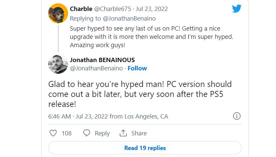Open the tweet info circle icon
Screen dimensions: 276x157
236,116
